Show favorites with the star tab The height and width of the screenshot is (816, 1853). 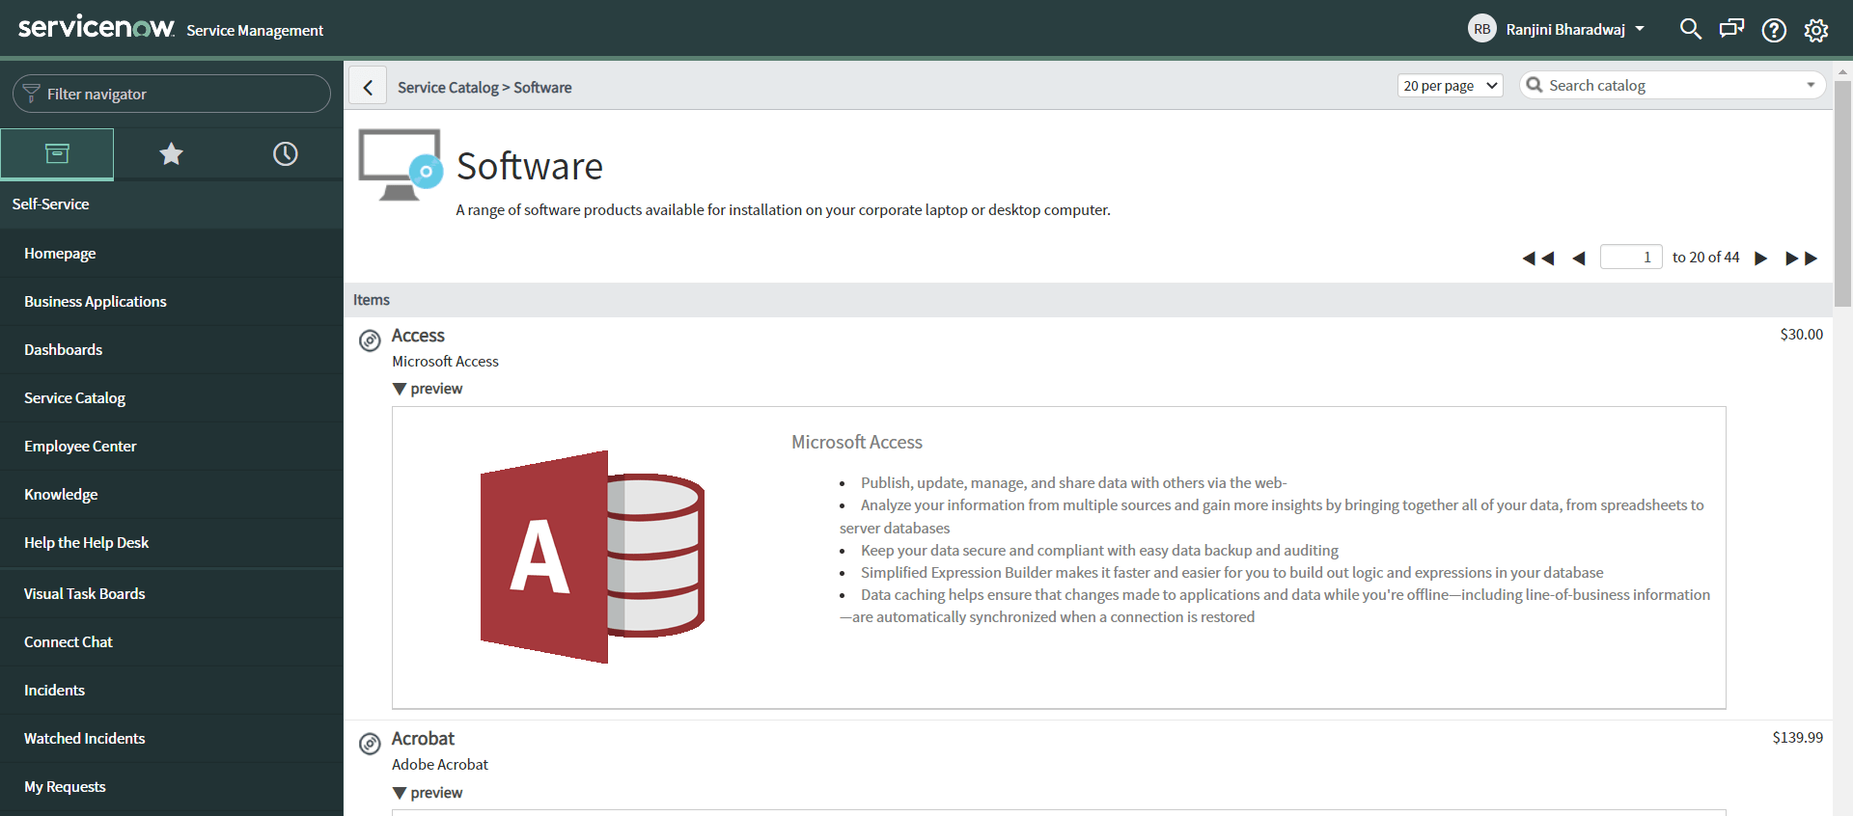[x=171, y=153]
